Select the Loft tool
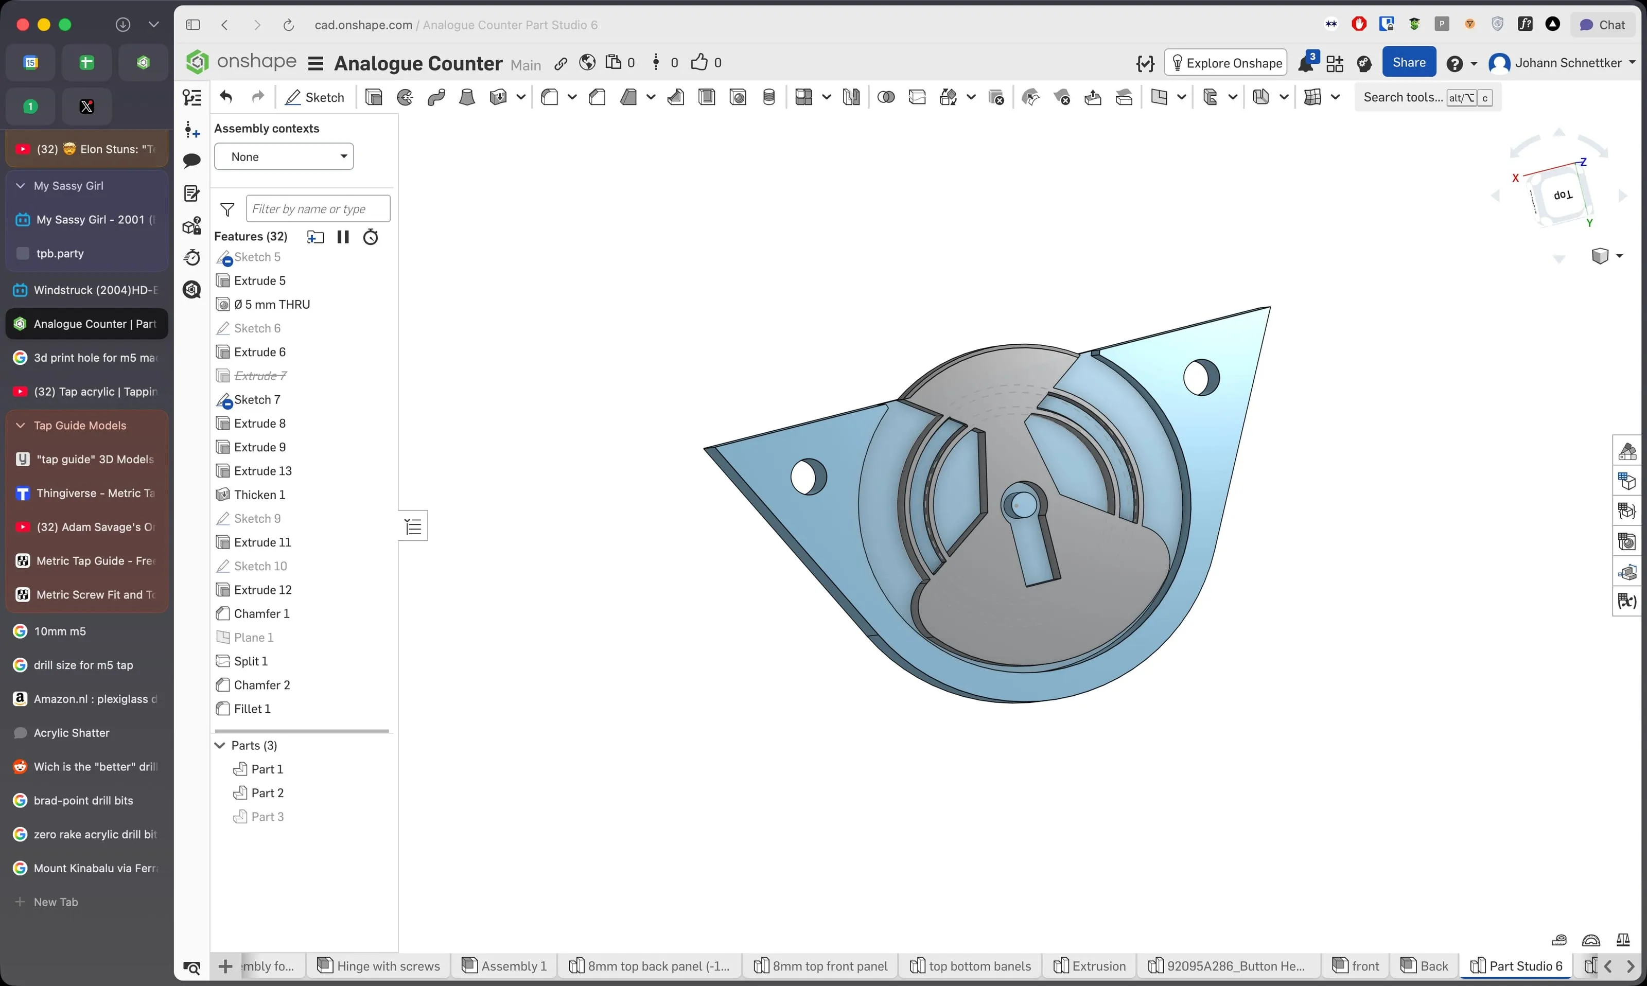The image size is (1647, 986). click(467, 98)
